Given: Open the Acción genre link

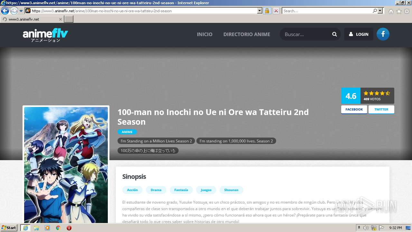Looking at the screenshot, I should (x=132, y=190).
